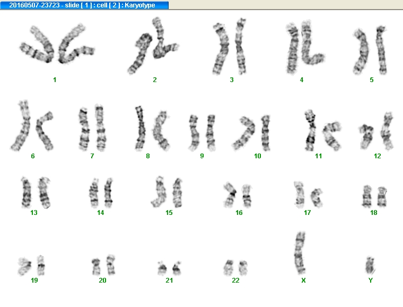
Task: Click the green label 'Y'
Action: (x=371, y=281)
